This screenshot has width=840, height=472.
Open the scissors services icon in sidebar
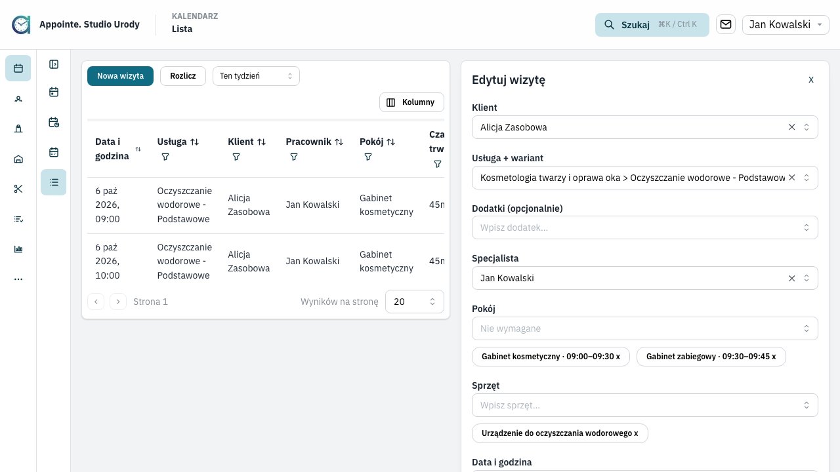pos(18,189)
